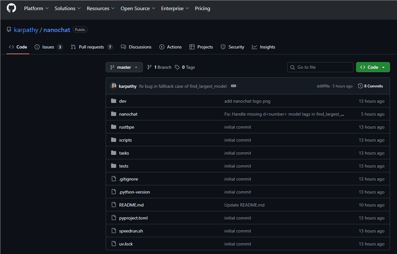Click the Go to file search field
Screen dimensions: 397x254
point(321,67)
